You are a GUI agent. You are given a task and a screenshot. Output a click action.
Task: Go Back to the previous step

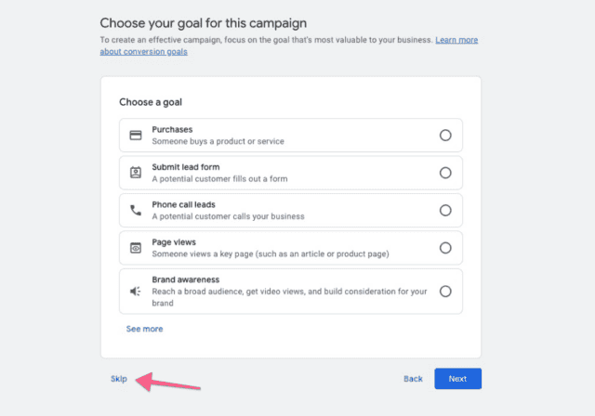413,379
